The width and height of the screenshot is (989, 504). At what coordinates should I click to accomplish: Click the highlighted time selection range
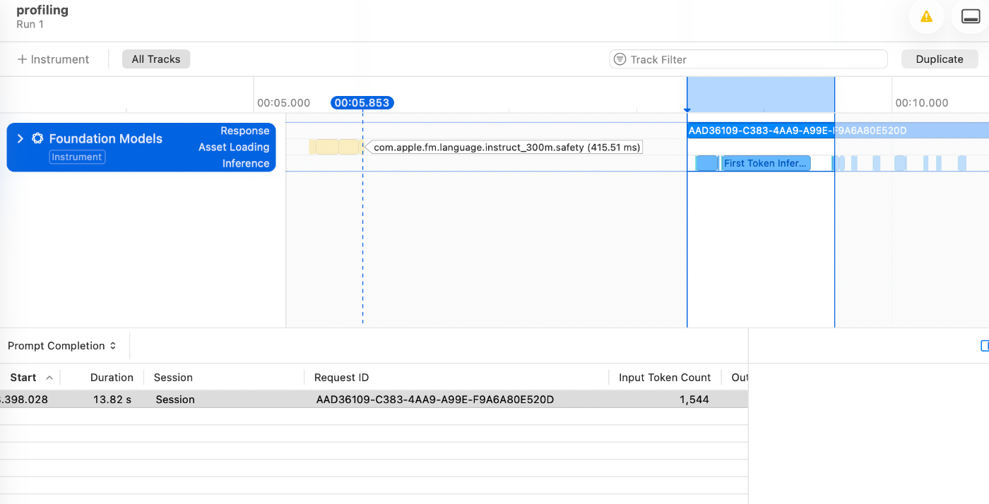pos(760,95)
